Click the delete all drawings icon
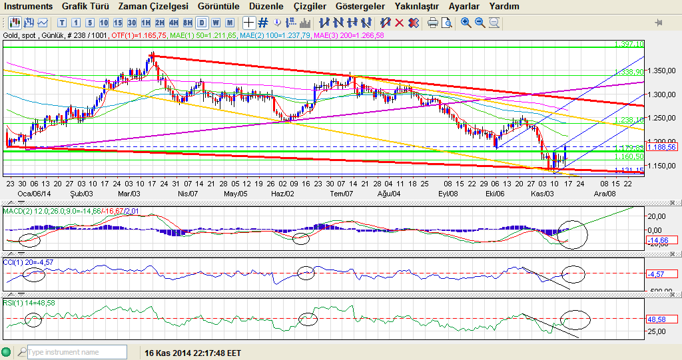Viewport: 682px width, 360px height. (x=414, y=23)
